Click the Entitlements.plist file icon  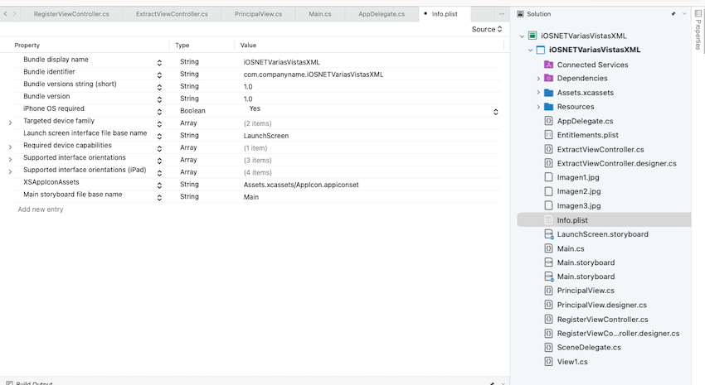pos(548,135)
